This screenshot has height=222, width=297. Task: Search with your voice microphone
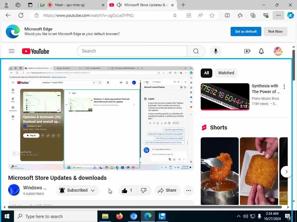[x=215, y=51]
